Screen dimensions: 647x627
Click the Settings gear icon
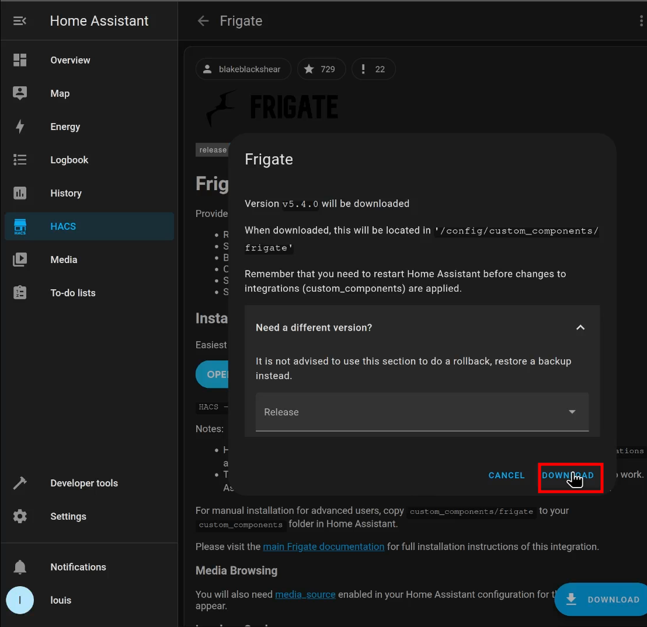click(x=20, y=517)
